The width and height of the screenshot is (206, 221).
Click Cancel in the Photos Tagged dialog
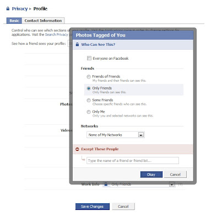(175, 175)
